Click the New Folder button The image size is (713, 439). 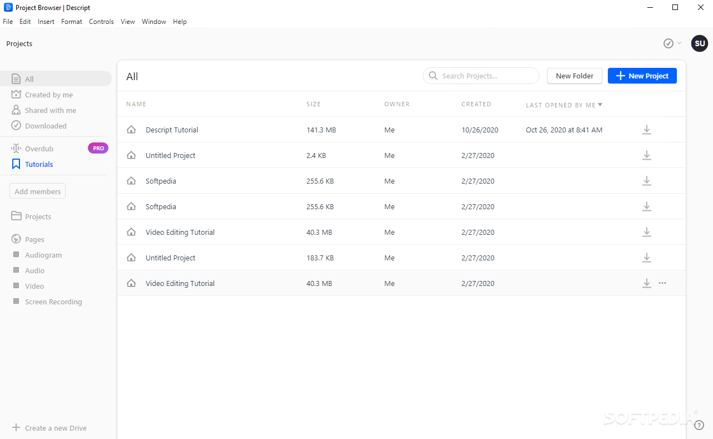pyautogui.click(x=575, y=76)
